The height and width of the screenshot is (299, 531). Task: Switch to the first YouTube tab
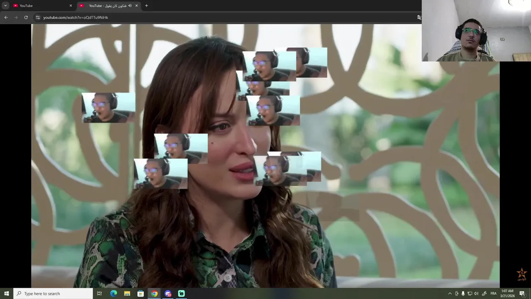point(43,5)
